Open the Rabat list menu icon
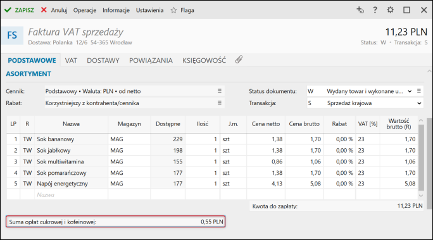433x240 pixels. coord(220,103)
